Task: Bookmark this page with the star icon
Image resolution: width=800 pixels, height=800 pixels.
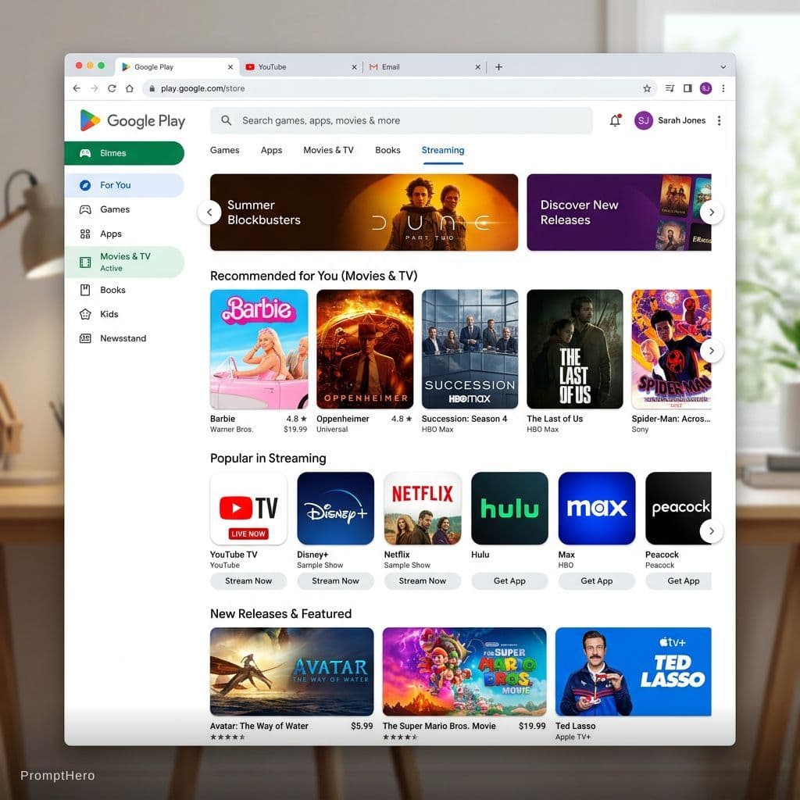Action: click(x=647, y=88)
